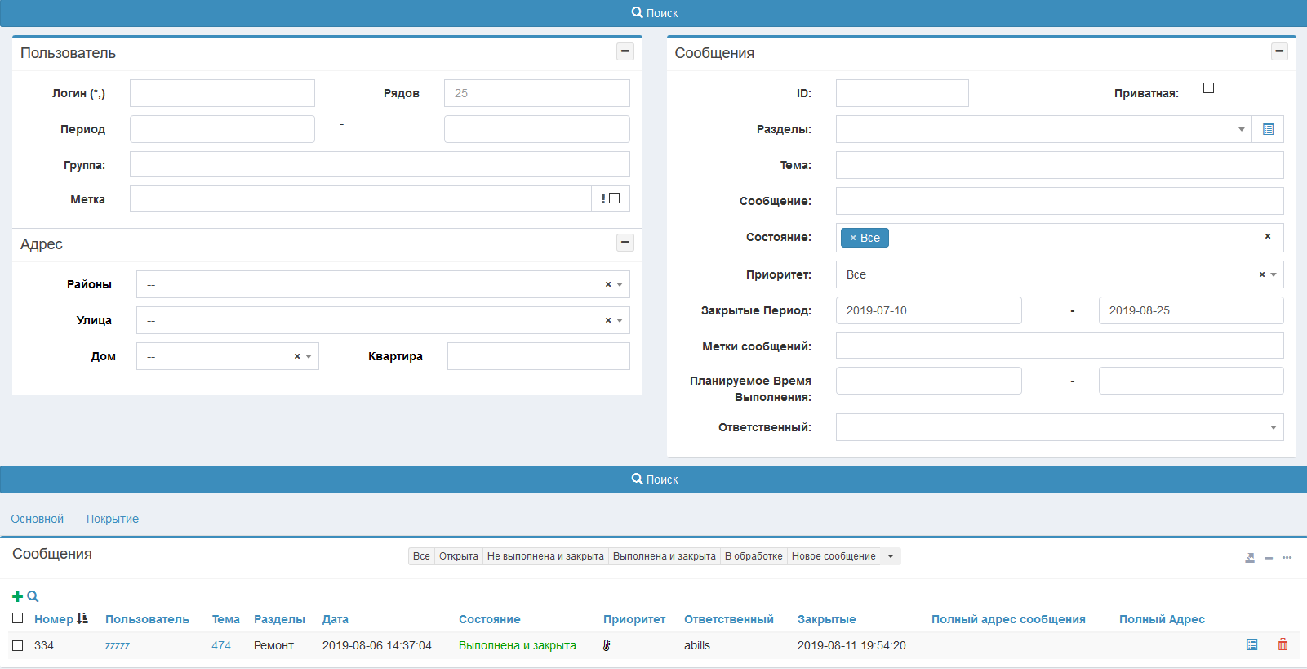Switch to the Покрытие tab
The image size is (1307, 669).
coord(113,519)
